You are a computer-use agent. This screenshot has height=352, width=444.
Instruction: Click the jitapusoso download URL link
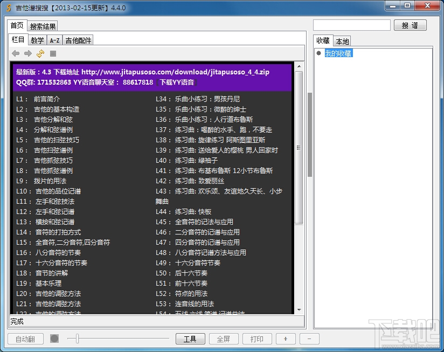(x=175, y=72)
